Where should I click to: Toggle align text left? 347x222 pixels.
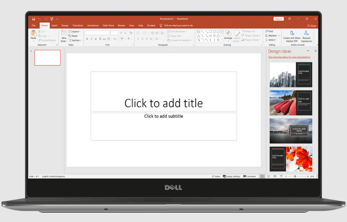tap(138, 39)
